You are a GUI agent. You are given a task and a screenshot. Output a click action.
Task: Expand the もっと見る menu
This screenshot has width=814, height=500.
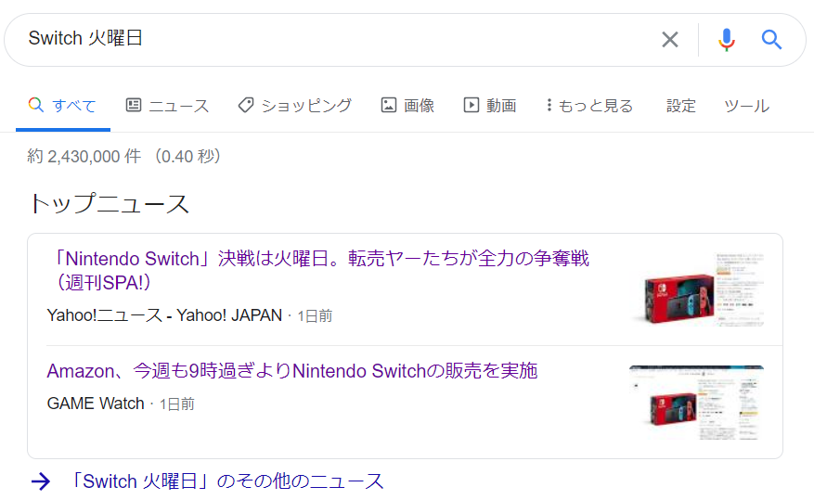tap(590, 106)
